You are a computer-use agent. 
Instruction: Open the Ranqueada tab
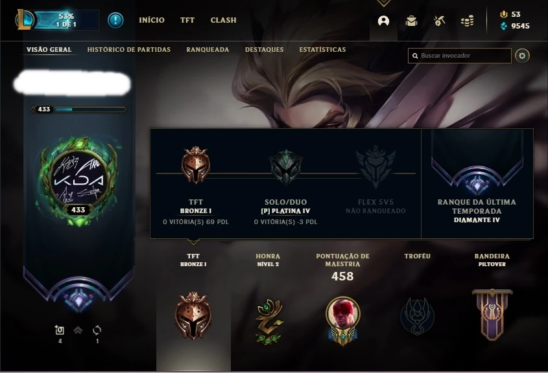(208, 50)
